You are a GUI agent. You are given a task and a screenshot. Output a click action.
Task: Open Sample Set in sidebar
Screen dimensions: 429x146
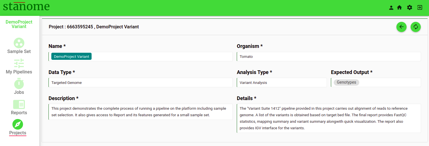pyautogui.click(x=19, y=46)
